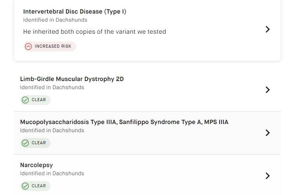
Task: Click the red increased risk icon
Action: [28, 47]
